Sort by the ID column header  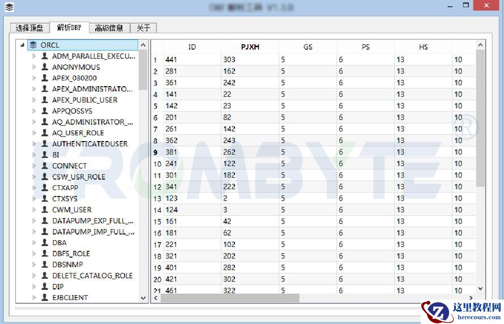[192, 47]
